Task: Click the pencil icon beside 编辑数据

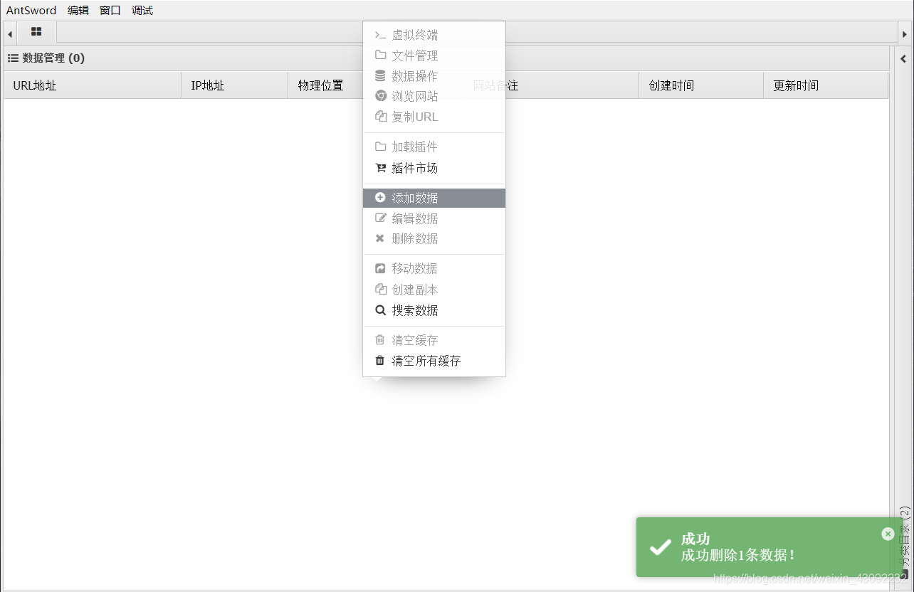Action: tap(380, 218)
